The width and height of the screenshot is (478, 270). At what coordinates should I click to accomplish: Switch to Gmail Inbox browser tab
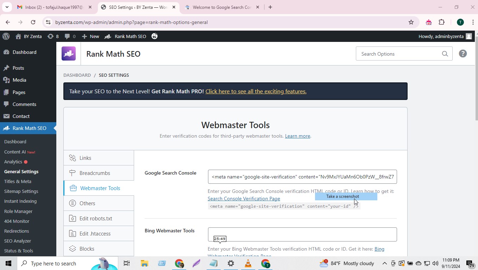[x=55, y=7]
